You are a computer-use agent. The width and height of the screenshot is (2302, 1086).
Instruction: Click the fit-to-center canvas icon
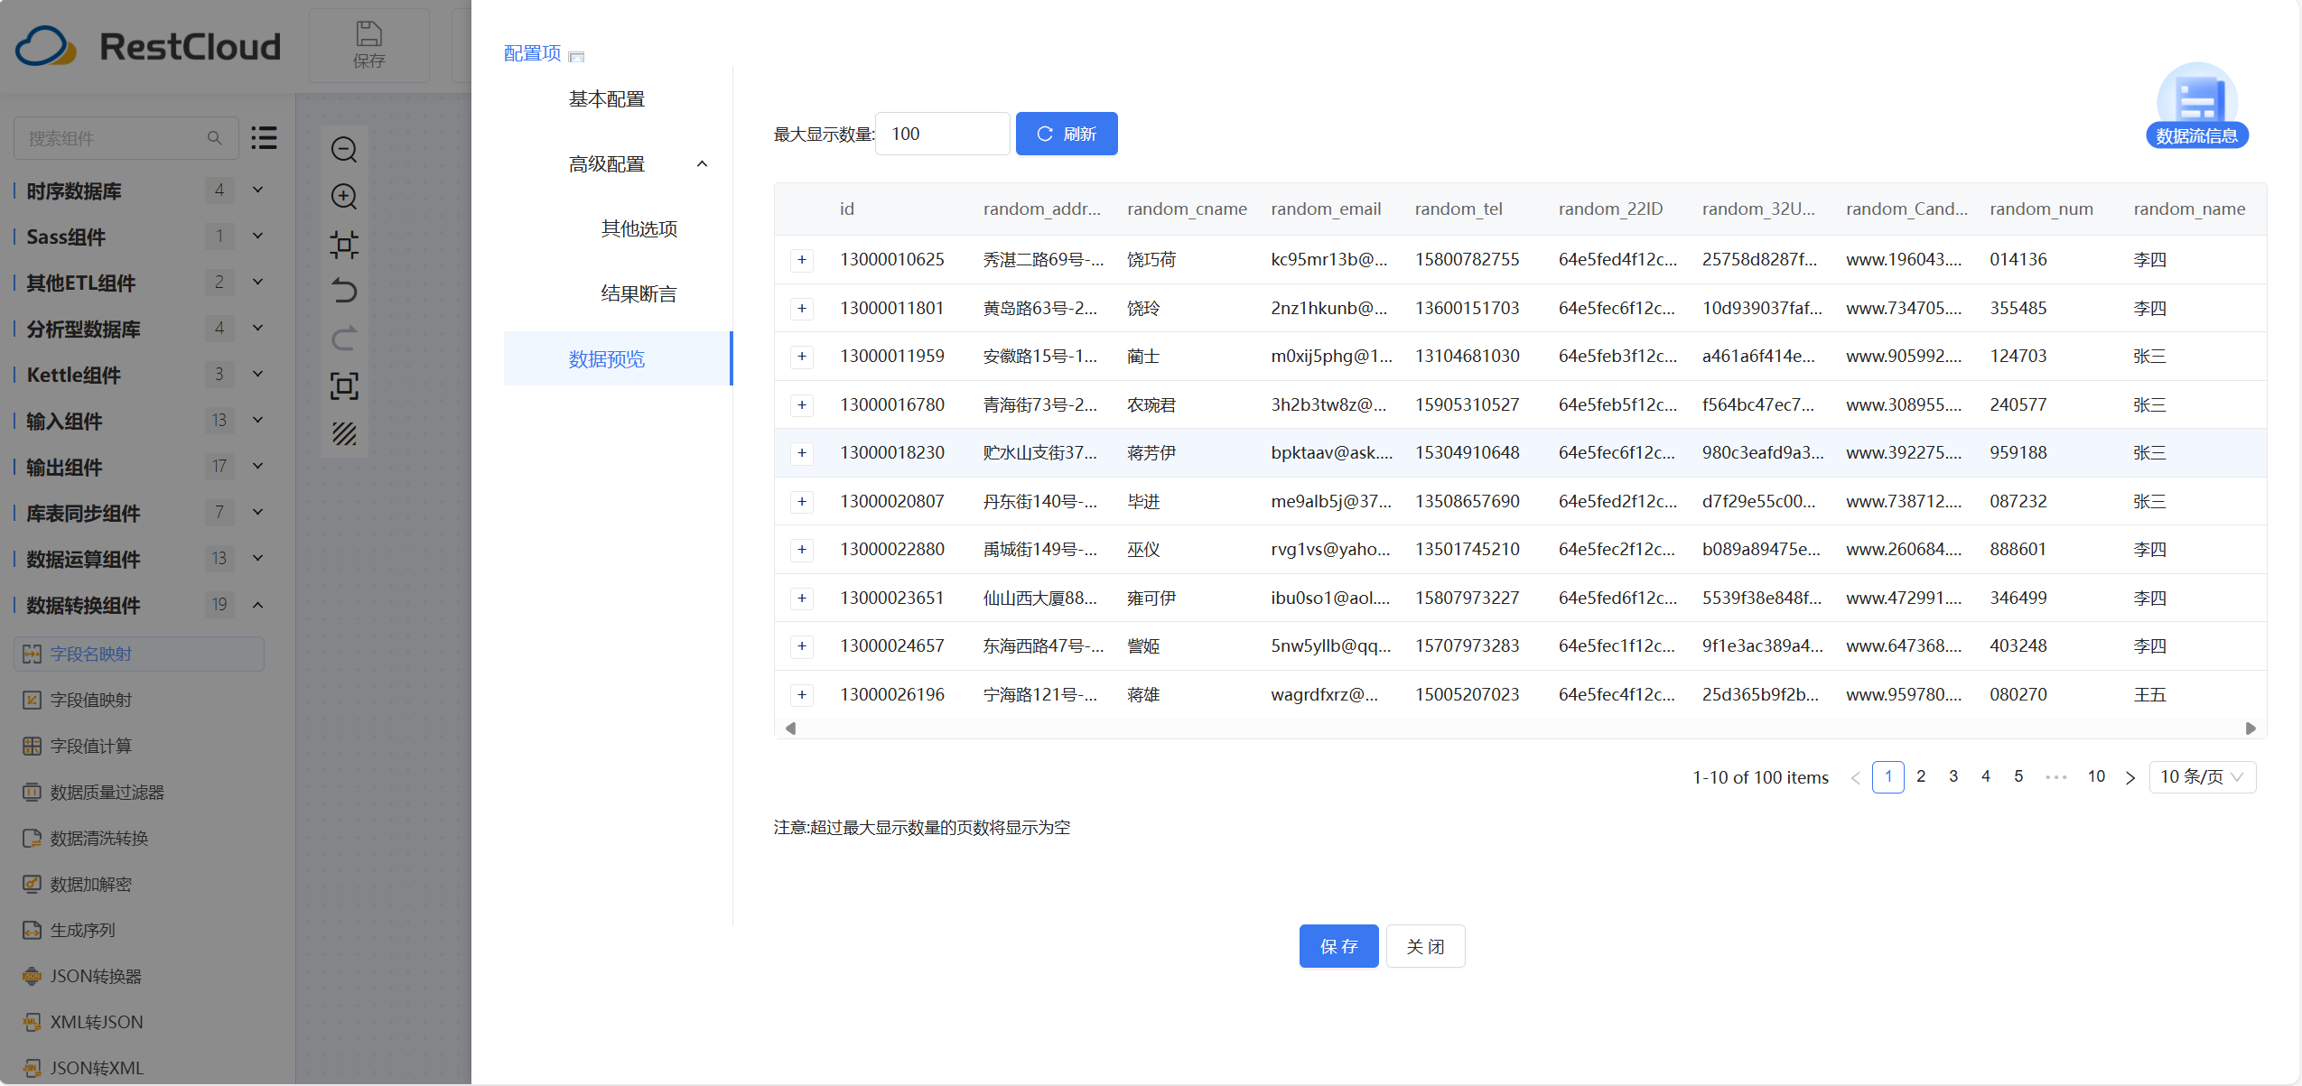point(344,244)
